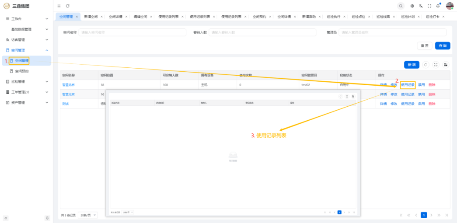This screenshot has width=457, height=223.
Task: Open the column settings icon above table
Action: (446, 65)
